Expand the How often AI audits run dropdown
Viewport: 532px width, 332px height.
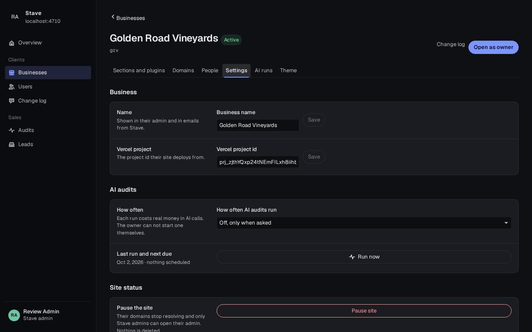tap(364, 223)
